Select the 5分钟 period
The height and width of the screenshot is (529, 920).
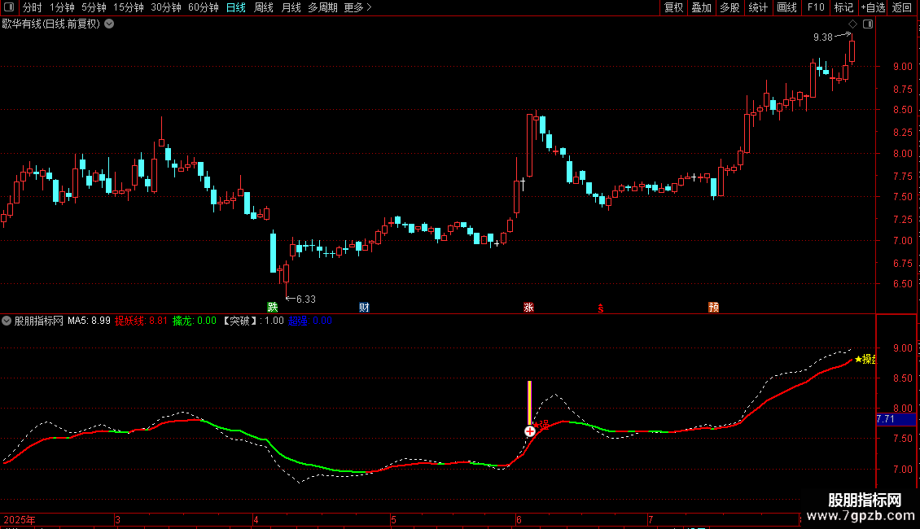pyautogui.click(x=94, y=7)
